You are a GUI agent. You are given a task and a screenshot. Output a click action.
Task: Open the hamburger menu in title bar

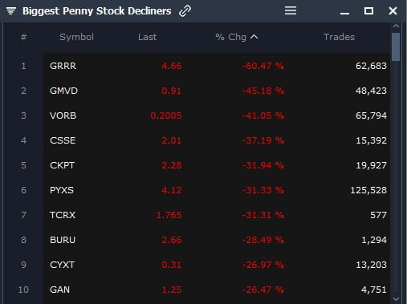[x=291, y=10]
